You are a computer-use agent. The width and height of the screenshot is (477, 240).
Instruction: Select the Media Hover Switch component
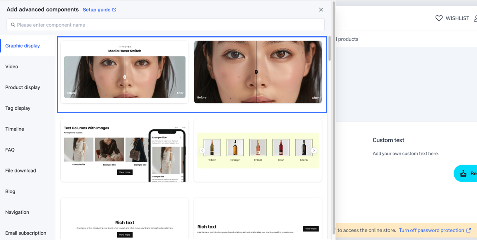coord(125,72)
